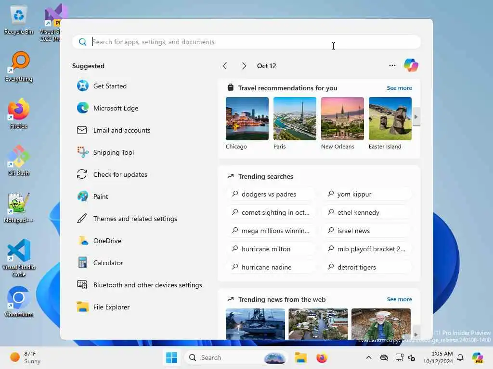This screenshot has height=369, width=493.
Task: Search trending 'dodgers vs padres'
Action: 271,194
